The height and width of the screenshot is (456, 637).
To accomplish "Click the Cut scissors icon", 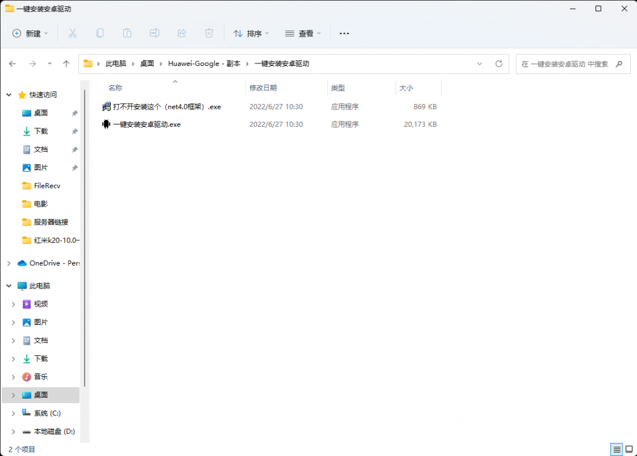I will click(x=72, y=34).
